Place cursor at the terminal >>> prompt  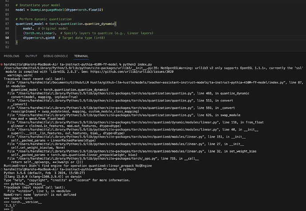point(12,208)
